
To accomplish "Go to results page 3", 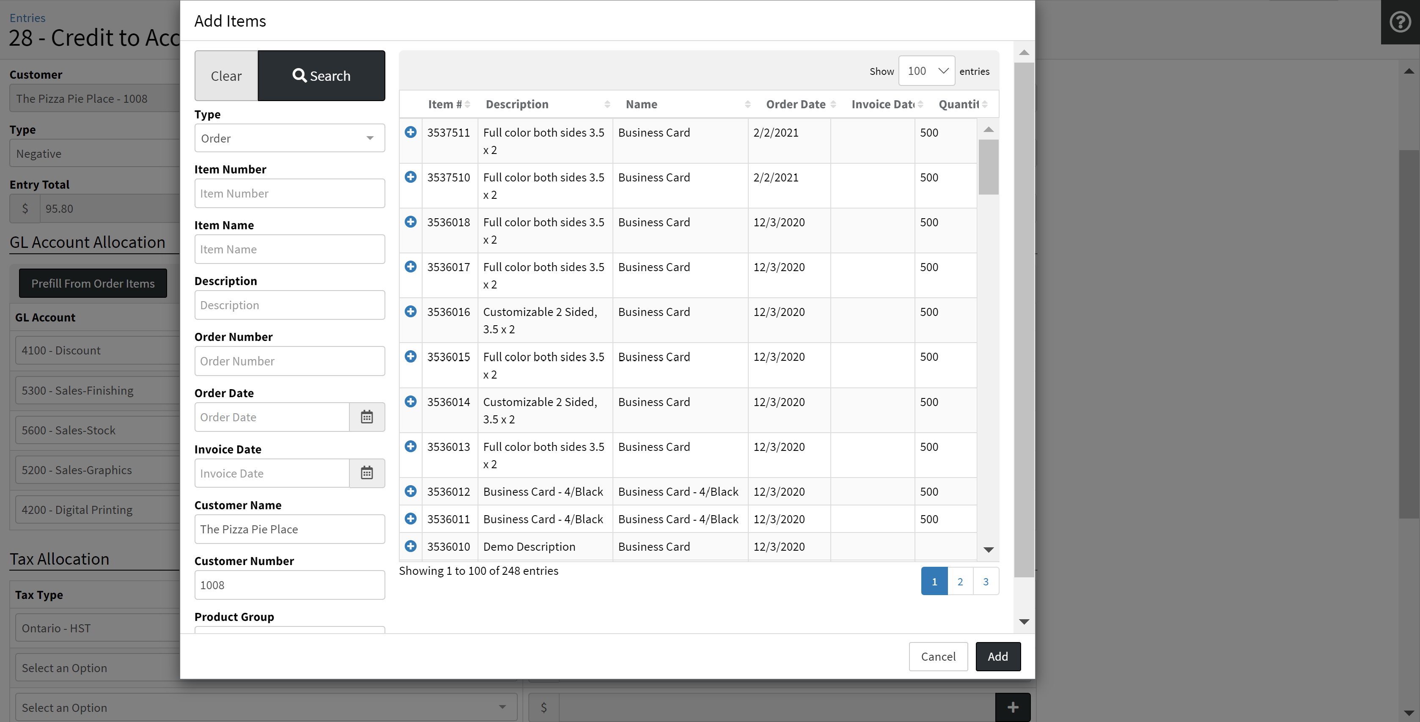I will [x=986, y=582].
